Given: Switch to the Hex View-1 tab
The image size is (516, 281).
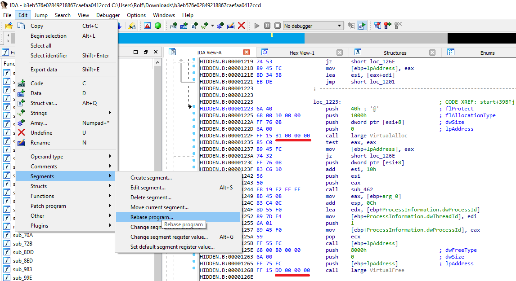Looking at the screenshot, I should (x=301, y=52).
